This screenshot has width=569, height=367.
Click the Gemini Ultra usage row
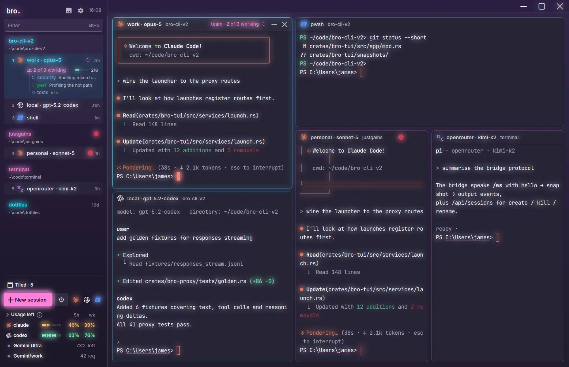pyautogui.click(x=51, y=346)
